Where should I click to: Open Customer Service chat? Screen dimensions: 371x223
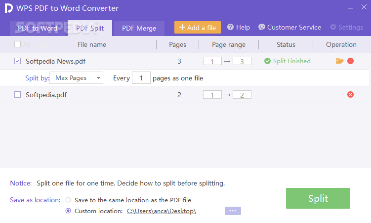[289, 27]
